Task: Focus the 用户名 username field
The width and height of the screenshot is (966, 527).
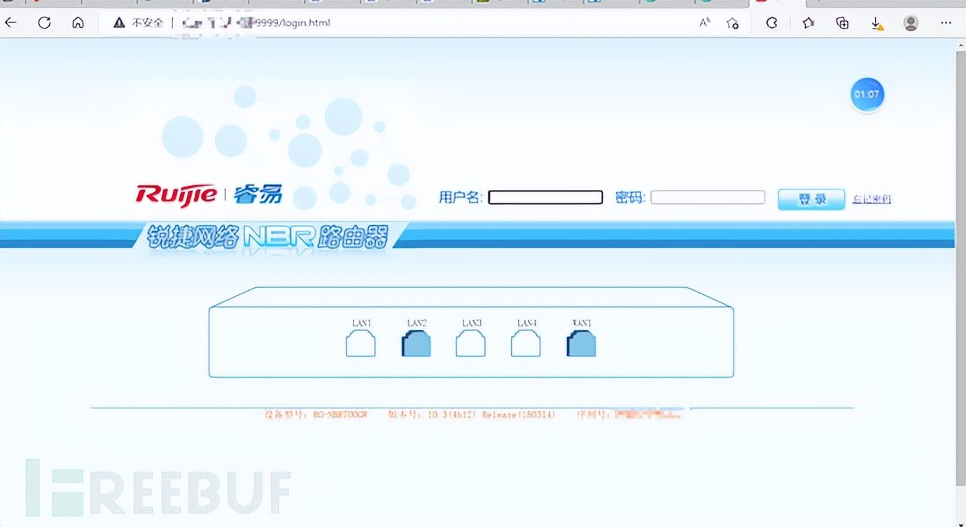Action: (545, 198)
